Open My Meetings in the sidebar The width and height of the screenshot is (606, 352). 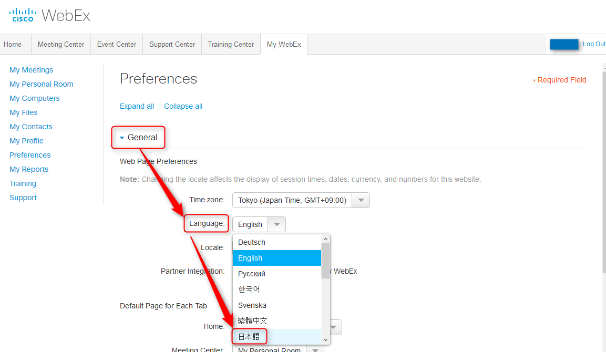tap(32, 70)
